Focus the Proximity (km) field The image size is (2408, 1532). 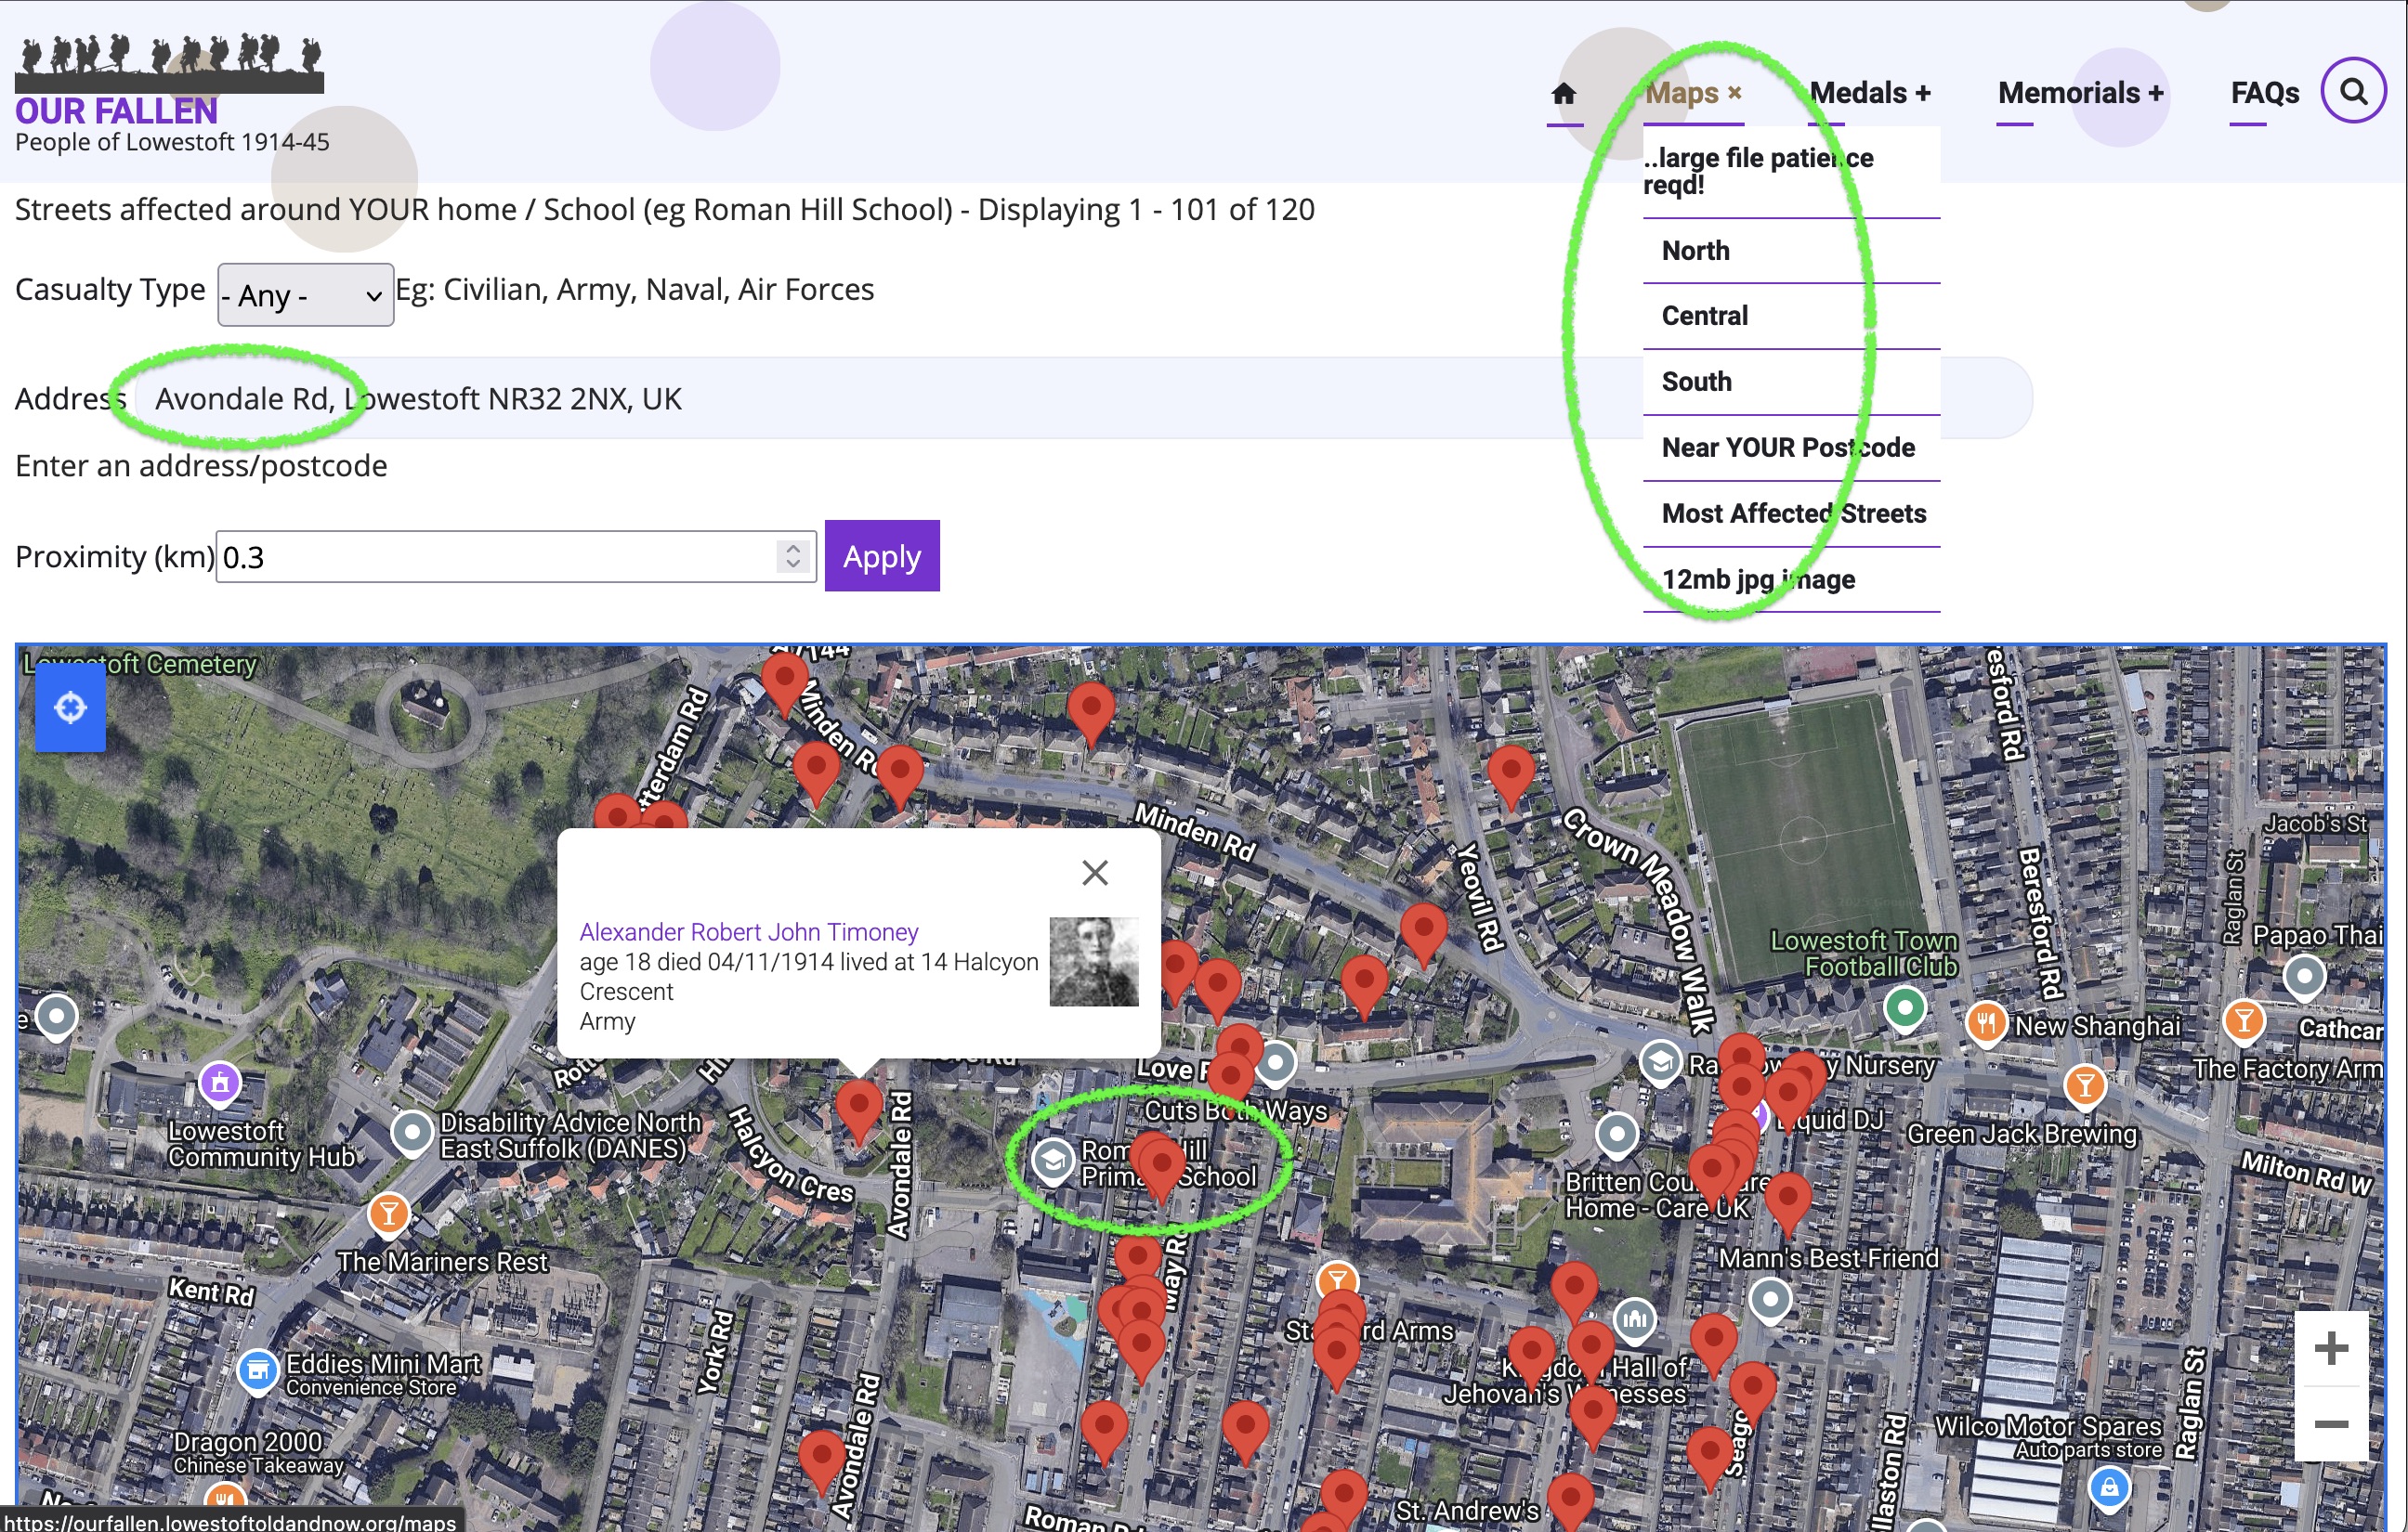(516, 557)
